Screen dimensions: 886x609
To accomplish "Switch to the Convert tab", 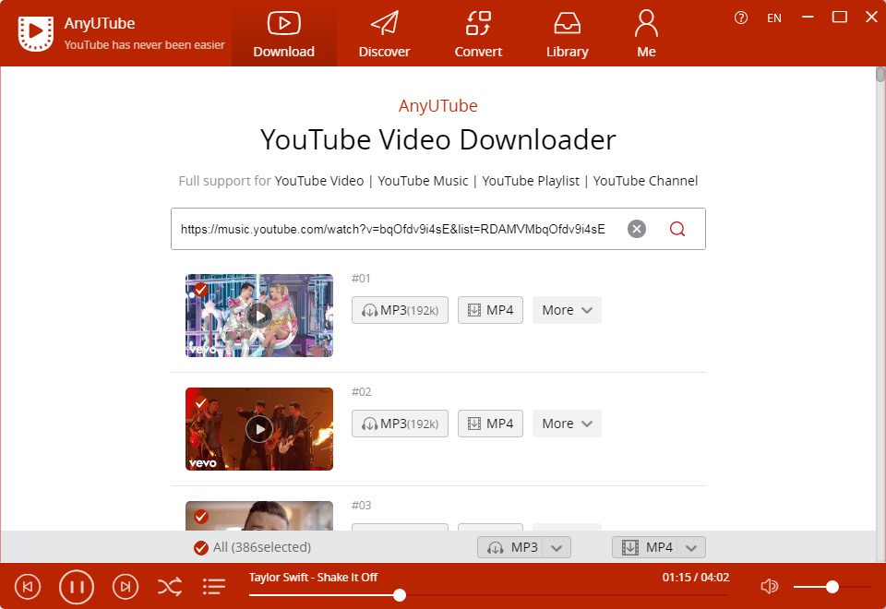I will click(478, 34).
